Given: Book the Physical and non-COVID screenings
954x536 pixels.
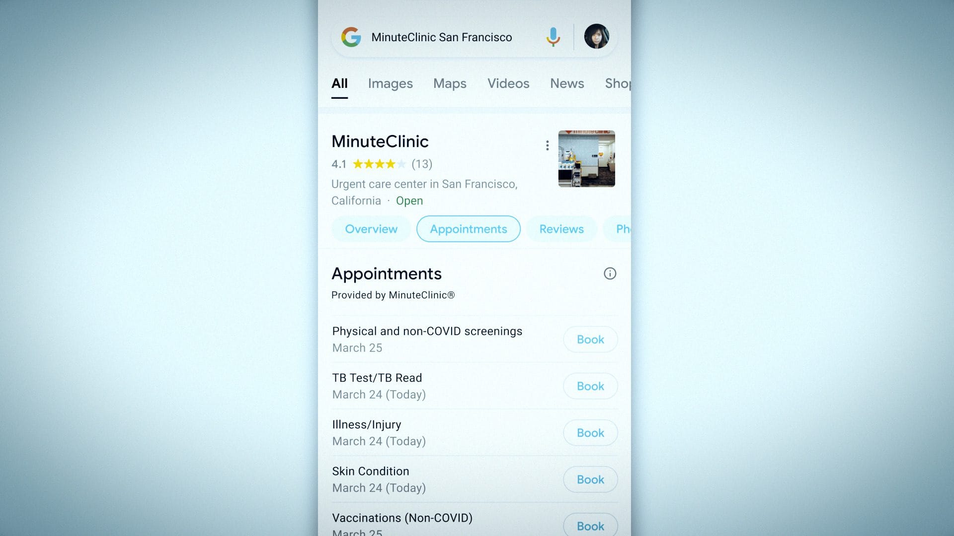Looking at the screenshot, I should pyautogui.click(x=590, y=338).
